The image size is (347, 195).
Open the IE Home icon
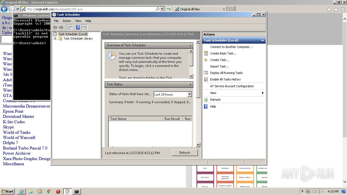pyautogui.click(x=329, y=9)
